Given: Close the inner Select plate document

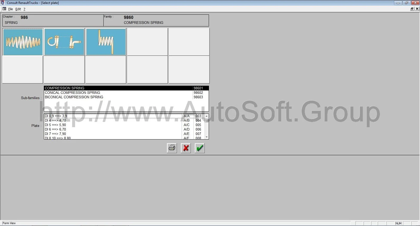Looking at the screenshot, I should (x=417, y=9).
